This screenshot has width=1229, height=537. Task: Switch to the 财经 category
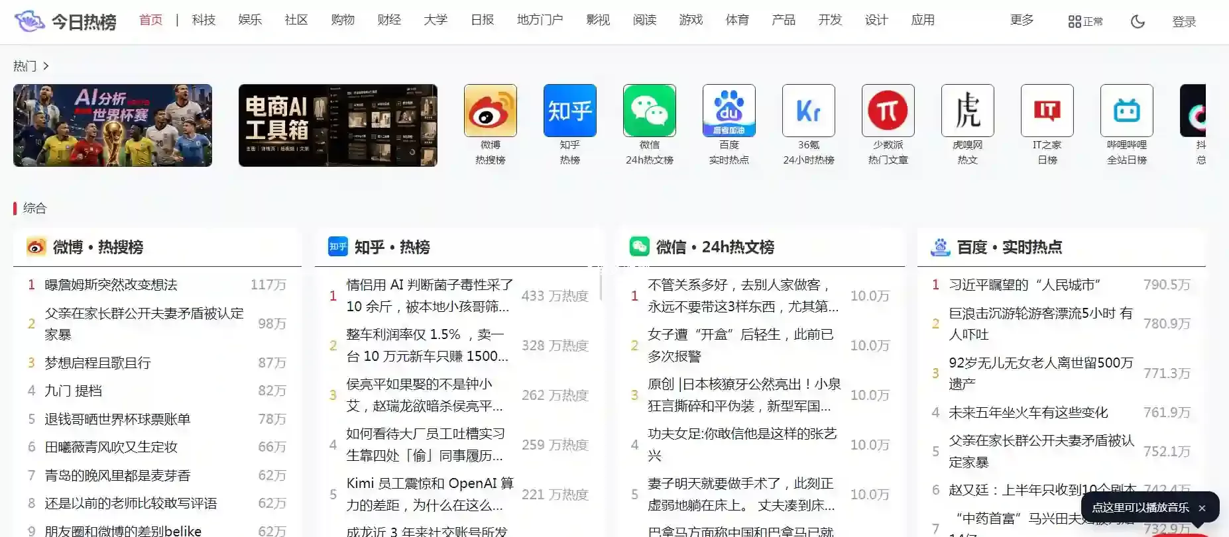(x=389, y=20)
